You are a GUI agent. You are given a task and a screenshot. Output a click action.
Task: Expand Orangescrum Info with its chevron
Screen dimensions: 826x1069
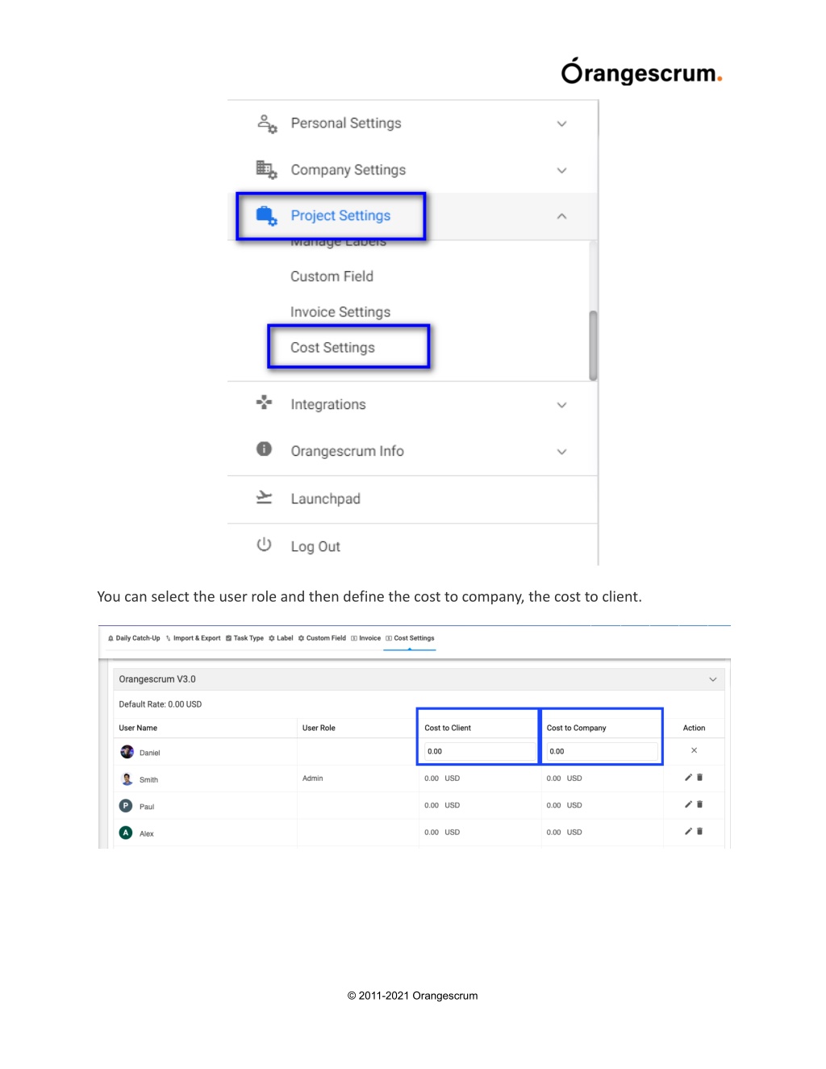pyautogui.click(x=562, y=452)
